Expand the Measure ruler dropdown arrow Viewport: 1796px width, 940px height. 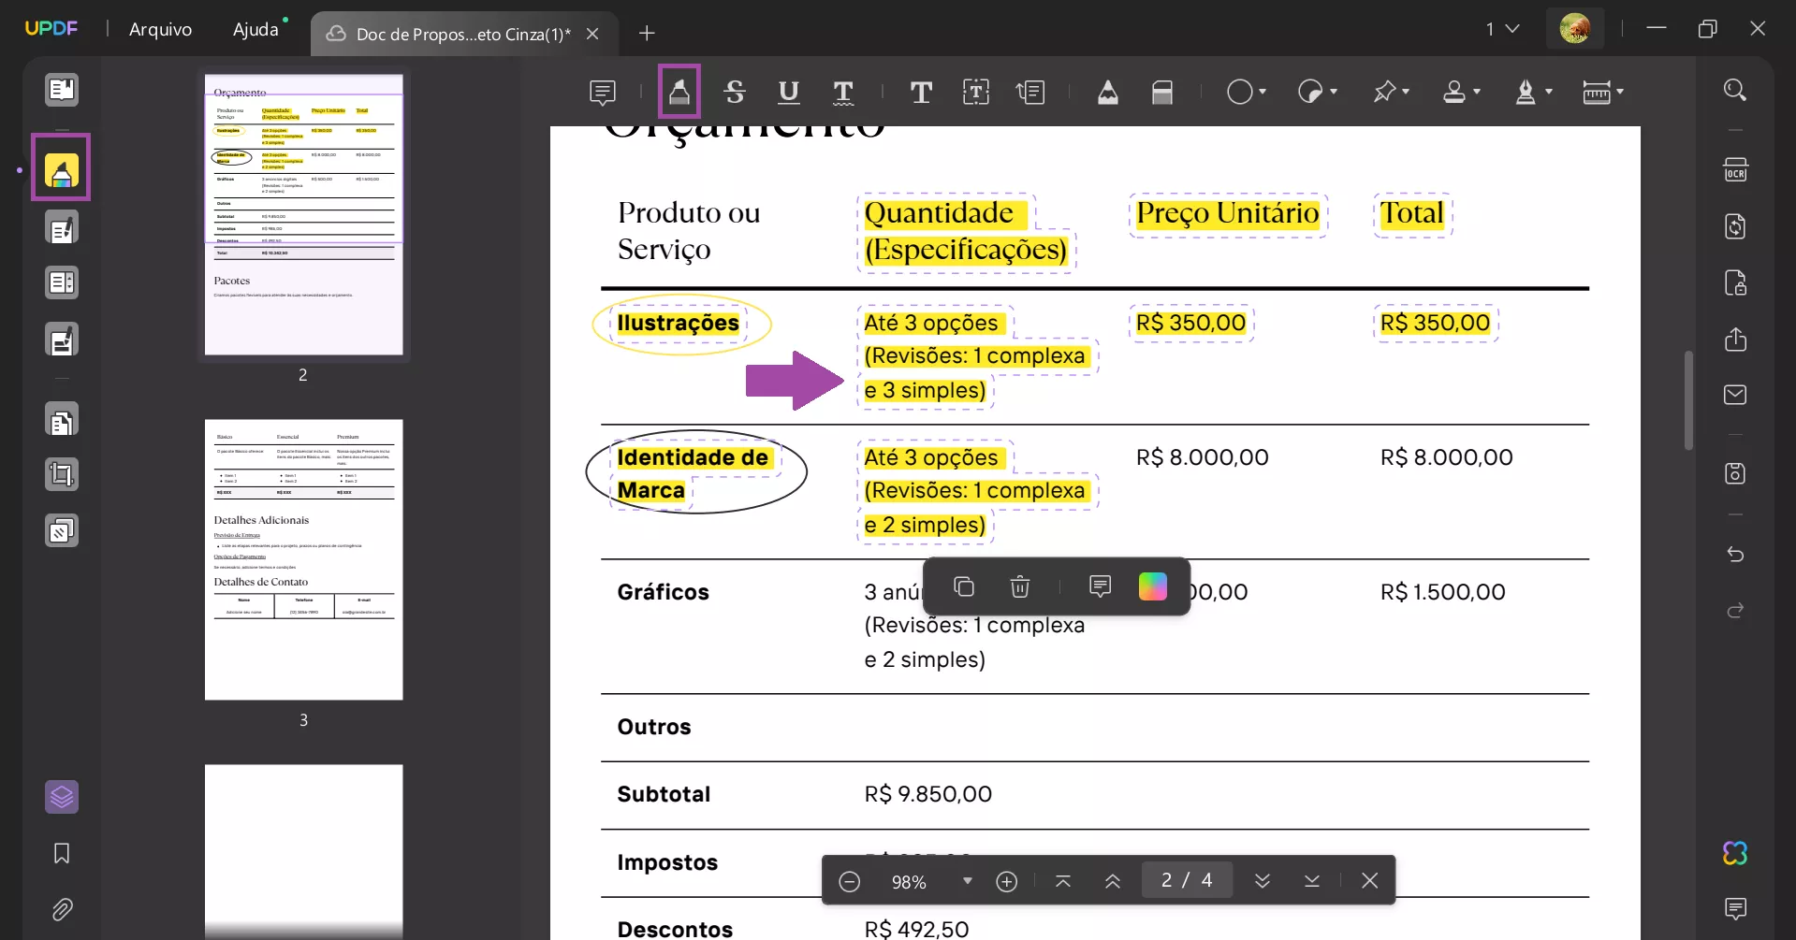[x=1620, y=92]
